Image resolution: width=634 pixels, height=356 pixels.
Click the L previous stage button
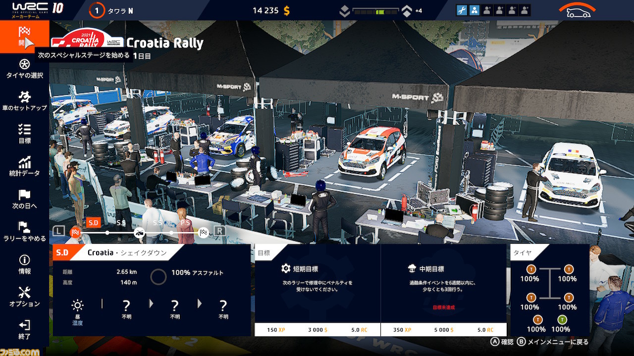59,231
